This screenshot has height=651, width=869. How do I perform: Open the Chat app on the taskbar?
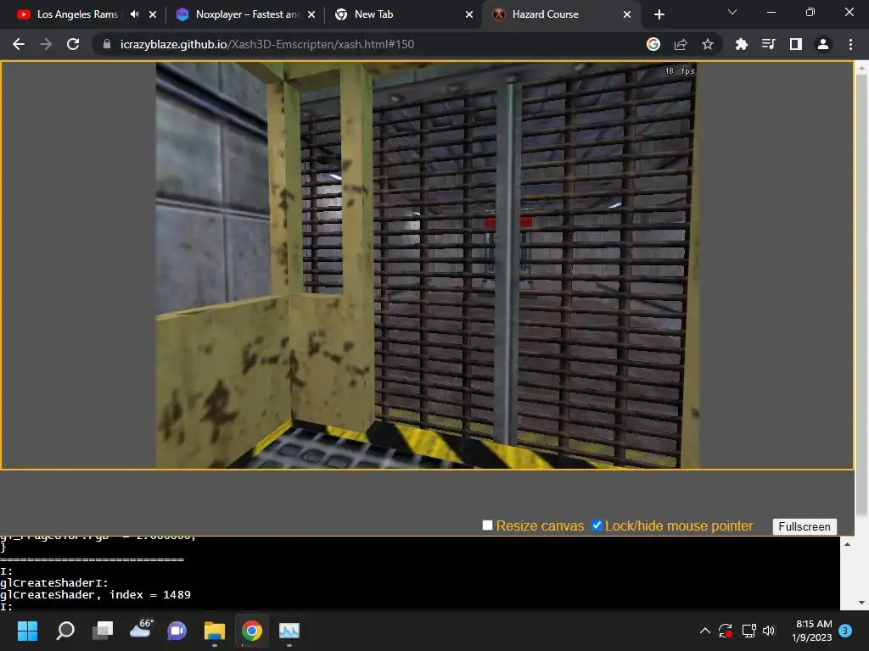pyautogui.click(x=177, y=631)
